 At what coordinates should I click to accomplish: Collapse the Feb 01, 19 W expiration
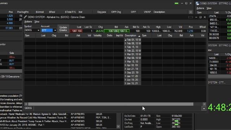point(125,40)
